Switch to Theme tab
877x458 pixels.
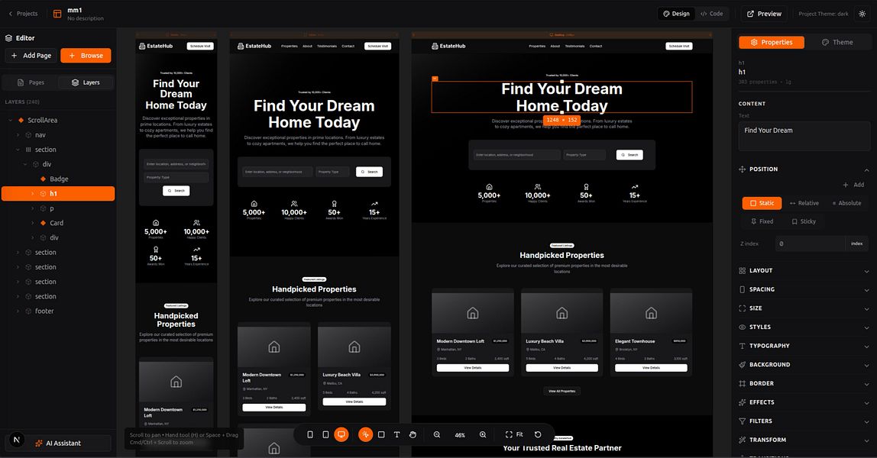tap(837, 43)
